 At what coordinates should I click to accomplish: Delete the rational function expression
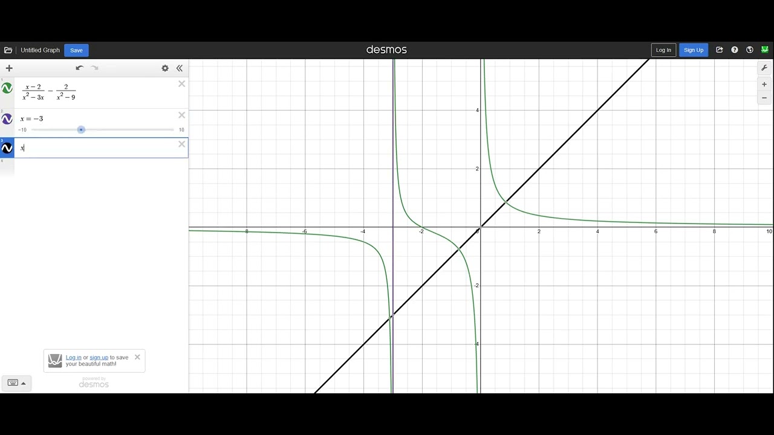[181, 84]
